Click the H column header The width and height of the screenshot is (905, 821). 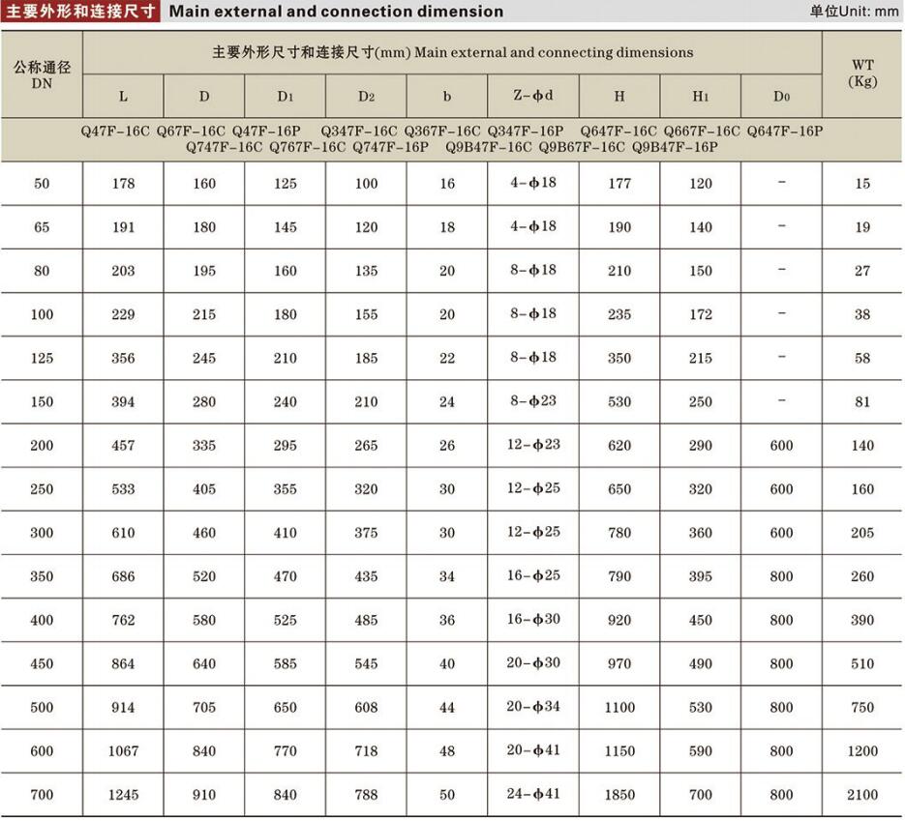(619, 96)
